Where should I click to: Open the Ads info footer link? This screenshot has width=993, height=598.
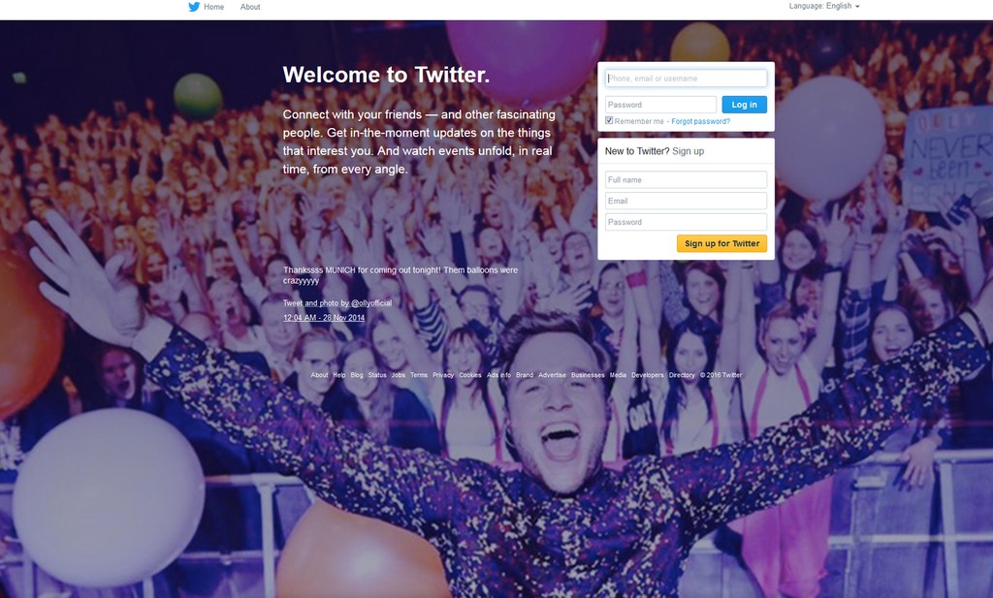tap(499, 375)
